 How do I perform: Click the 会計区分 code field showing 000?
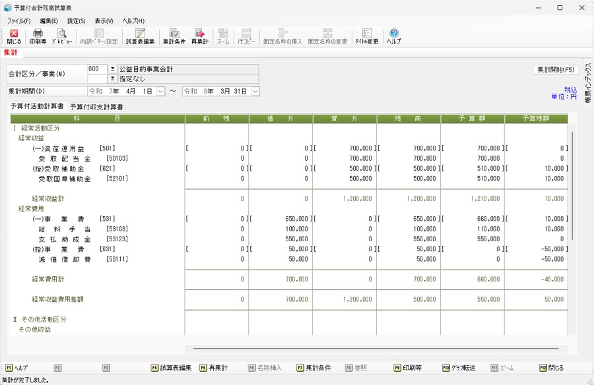(97, 69)
